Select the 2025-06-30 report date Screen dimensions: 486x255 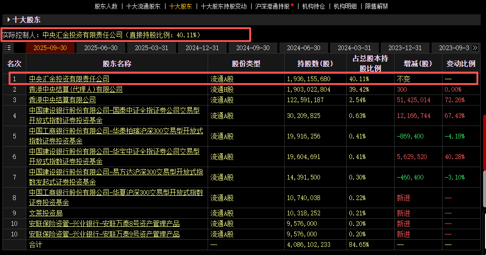tap(101, 48)
